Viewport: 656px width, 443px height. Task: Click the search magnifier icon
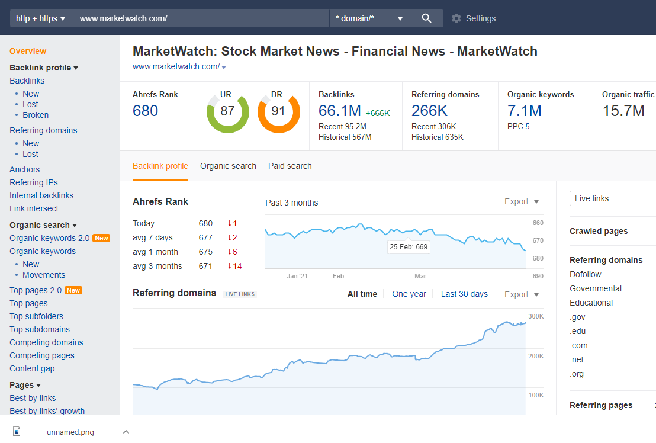click(x=426, y=18)
